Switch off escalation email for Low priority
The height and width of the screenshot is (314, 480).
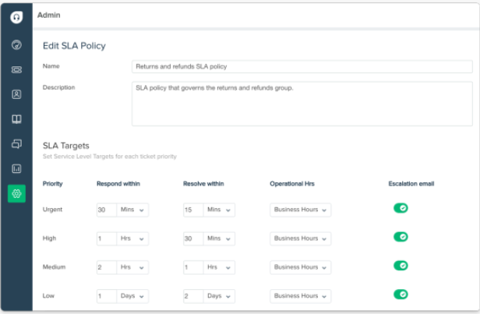coord(401,295)
